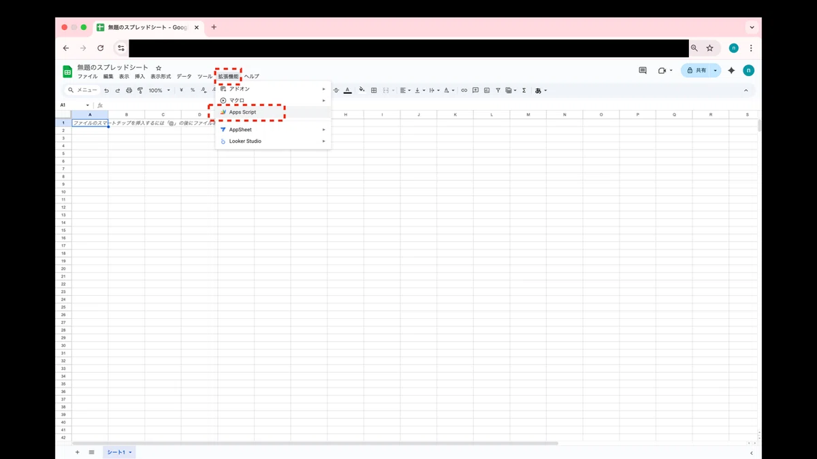
Task: Click the functions sigma icon
Action: [524, 90]
